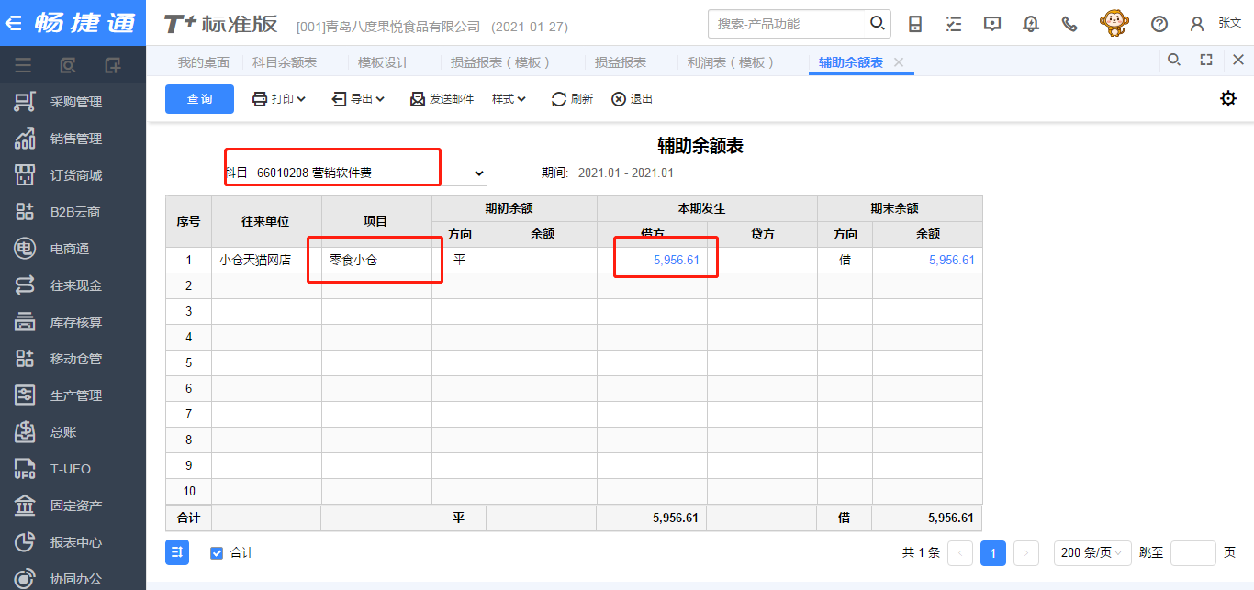1254x590 pixels.
Task: Close the 辅助余额表 tab
Action: tap(899, 62)
